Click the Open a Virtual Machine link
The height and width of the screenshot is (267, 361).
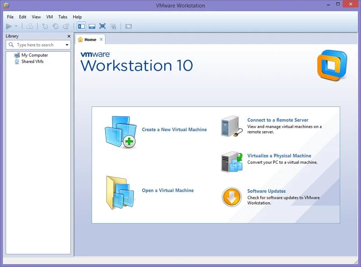point(167,190)
